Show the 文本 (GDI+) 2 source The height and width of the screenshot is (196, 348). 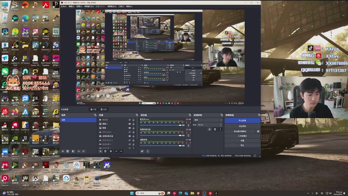[130, 140]
